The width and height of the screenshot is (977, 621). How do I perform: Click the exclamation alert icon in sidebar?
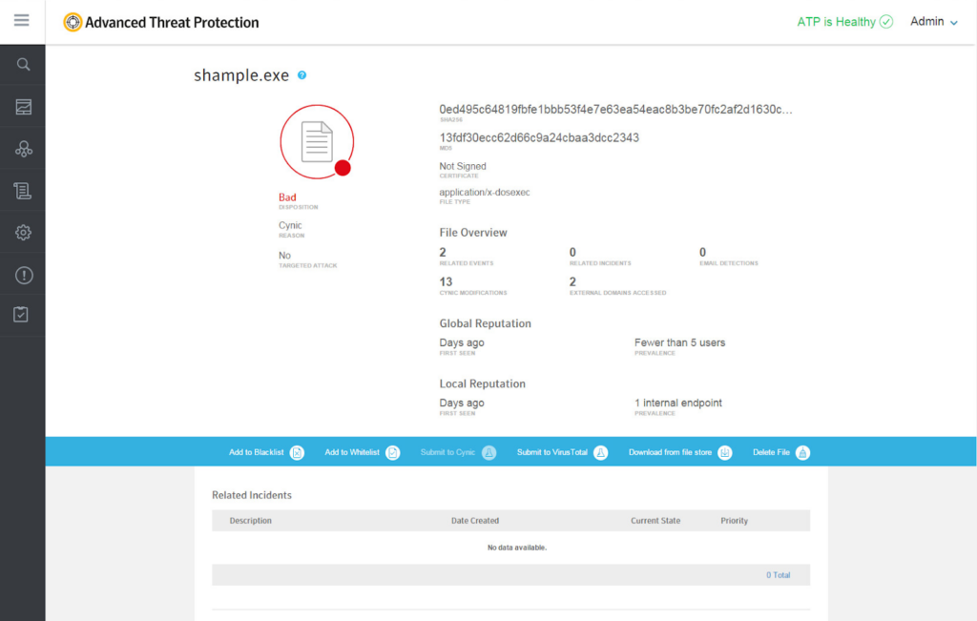click(x=23, y=275)
